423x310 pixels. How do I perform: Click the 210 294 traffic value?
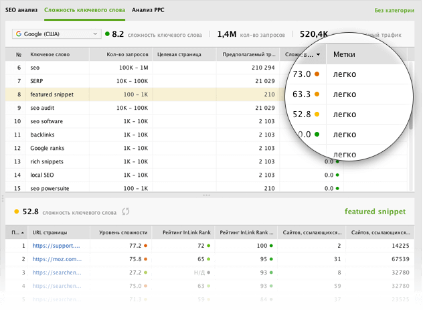[x=263, y=68]
